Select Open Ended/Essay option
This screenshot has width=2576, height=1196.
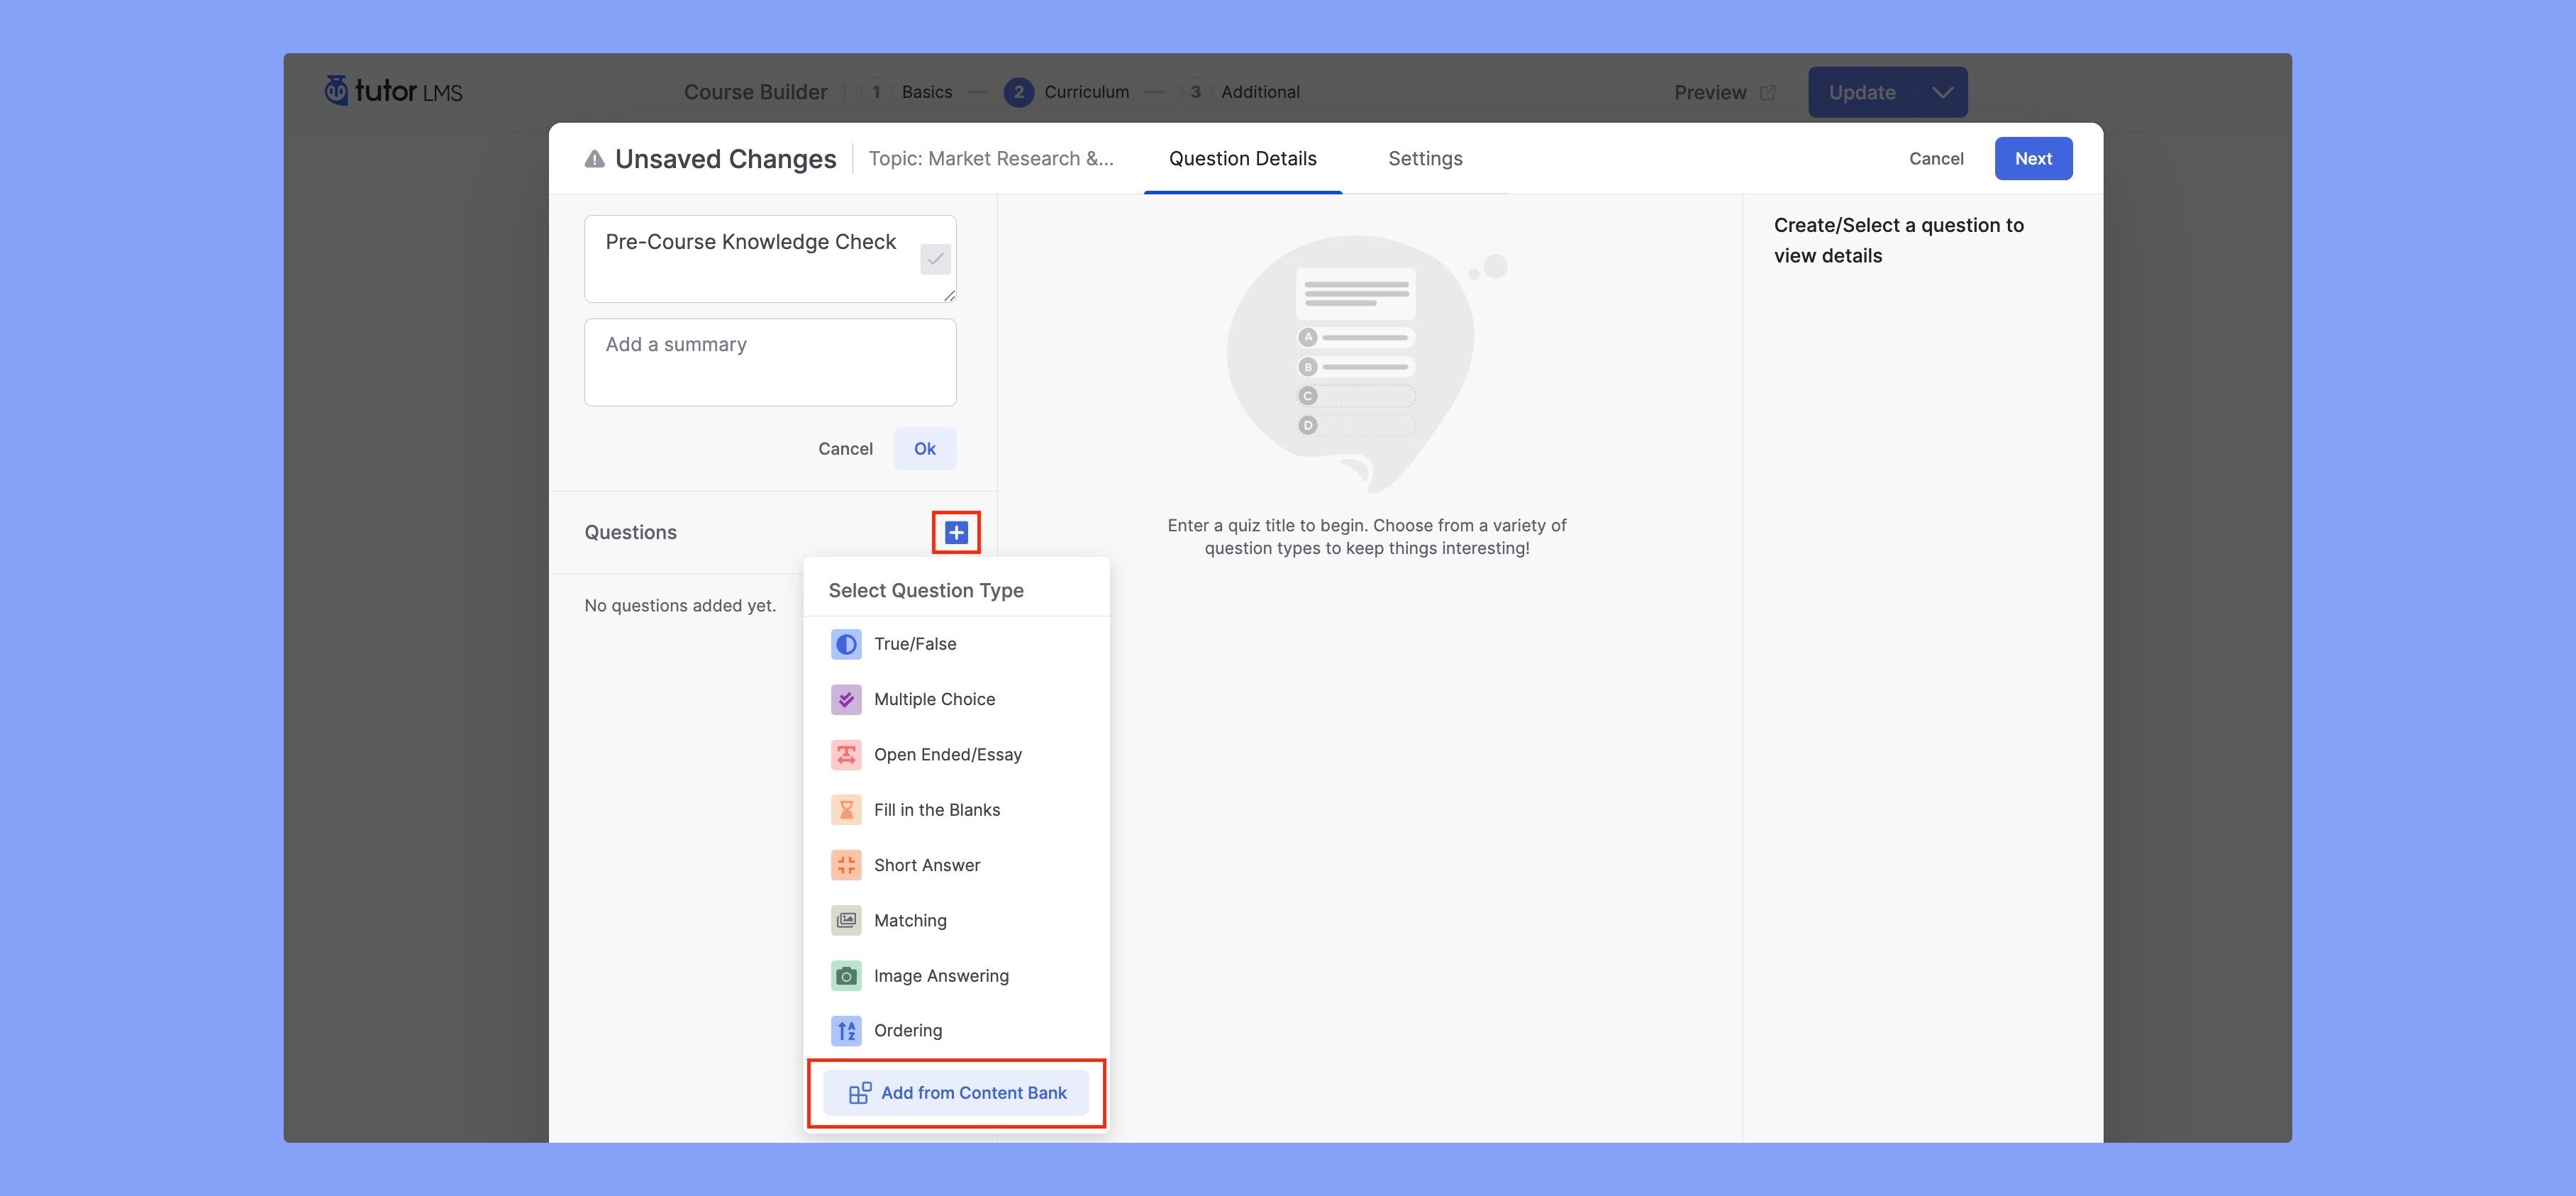(x=957, y=755)
